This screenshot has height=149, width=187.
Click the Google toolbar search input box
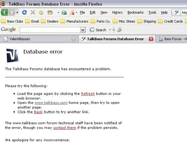[x=50, y=30]
